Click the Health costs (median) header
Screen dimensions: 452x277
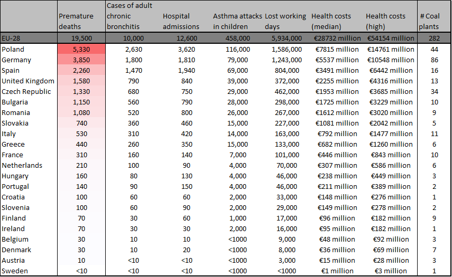click(331, 21)
